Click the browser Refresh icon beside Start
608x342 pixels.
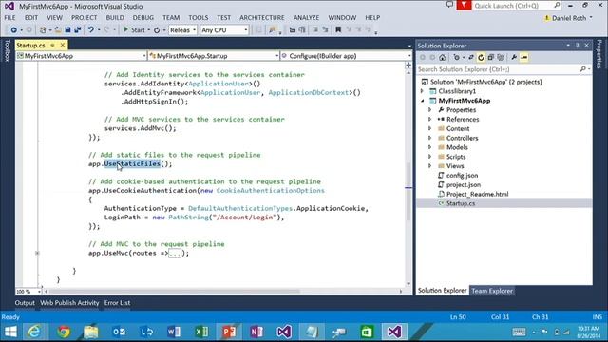(157, 29)
